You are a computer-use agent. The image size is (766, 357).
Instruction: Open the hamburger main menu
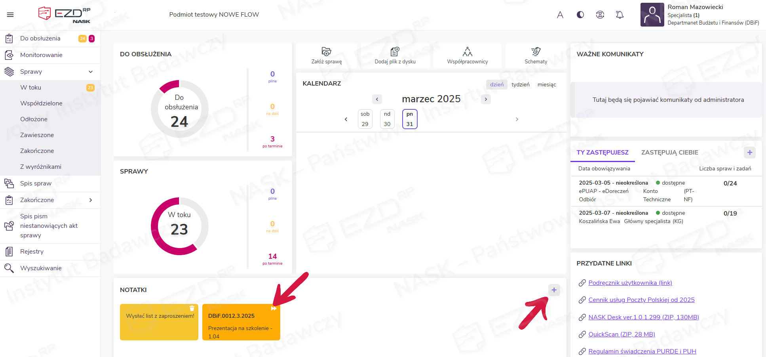pyautogui.click(x=10, y=15)
